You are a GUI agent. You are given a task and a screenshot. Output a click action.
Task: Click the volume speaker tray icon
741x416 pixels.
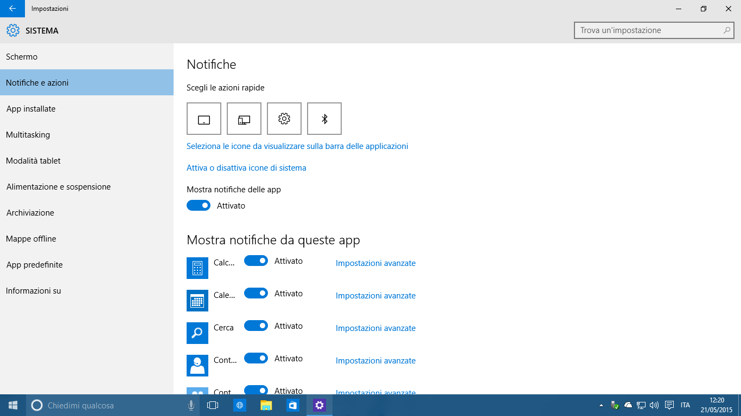pyautogui.click(x=654, y=405)
